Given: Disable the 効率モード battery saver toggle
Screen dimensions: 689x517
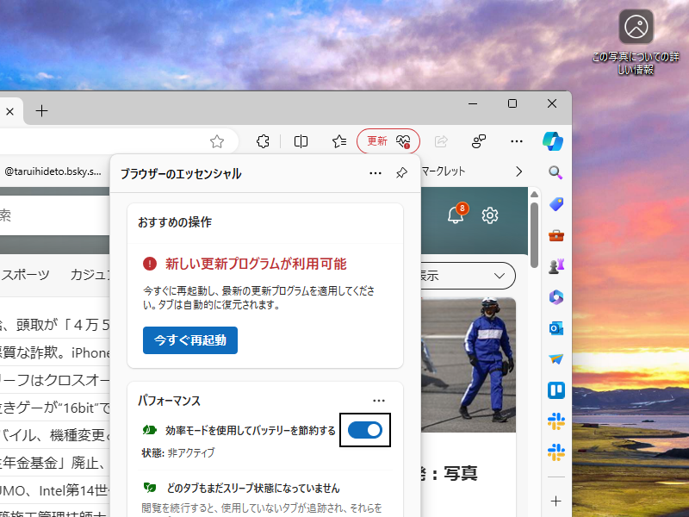Looking at the screenshot, I should click(x=365, y=429).
